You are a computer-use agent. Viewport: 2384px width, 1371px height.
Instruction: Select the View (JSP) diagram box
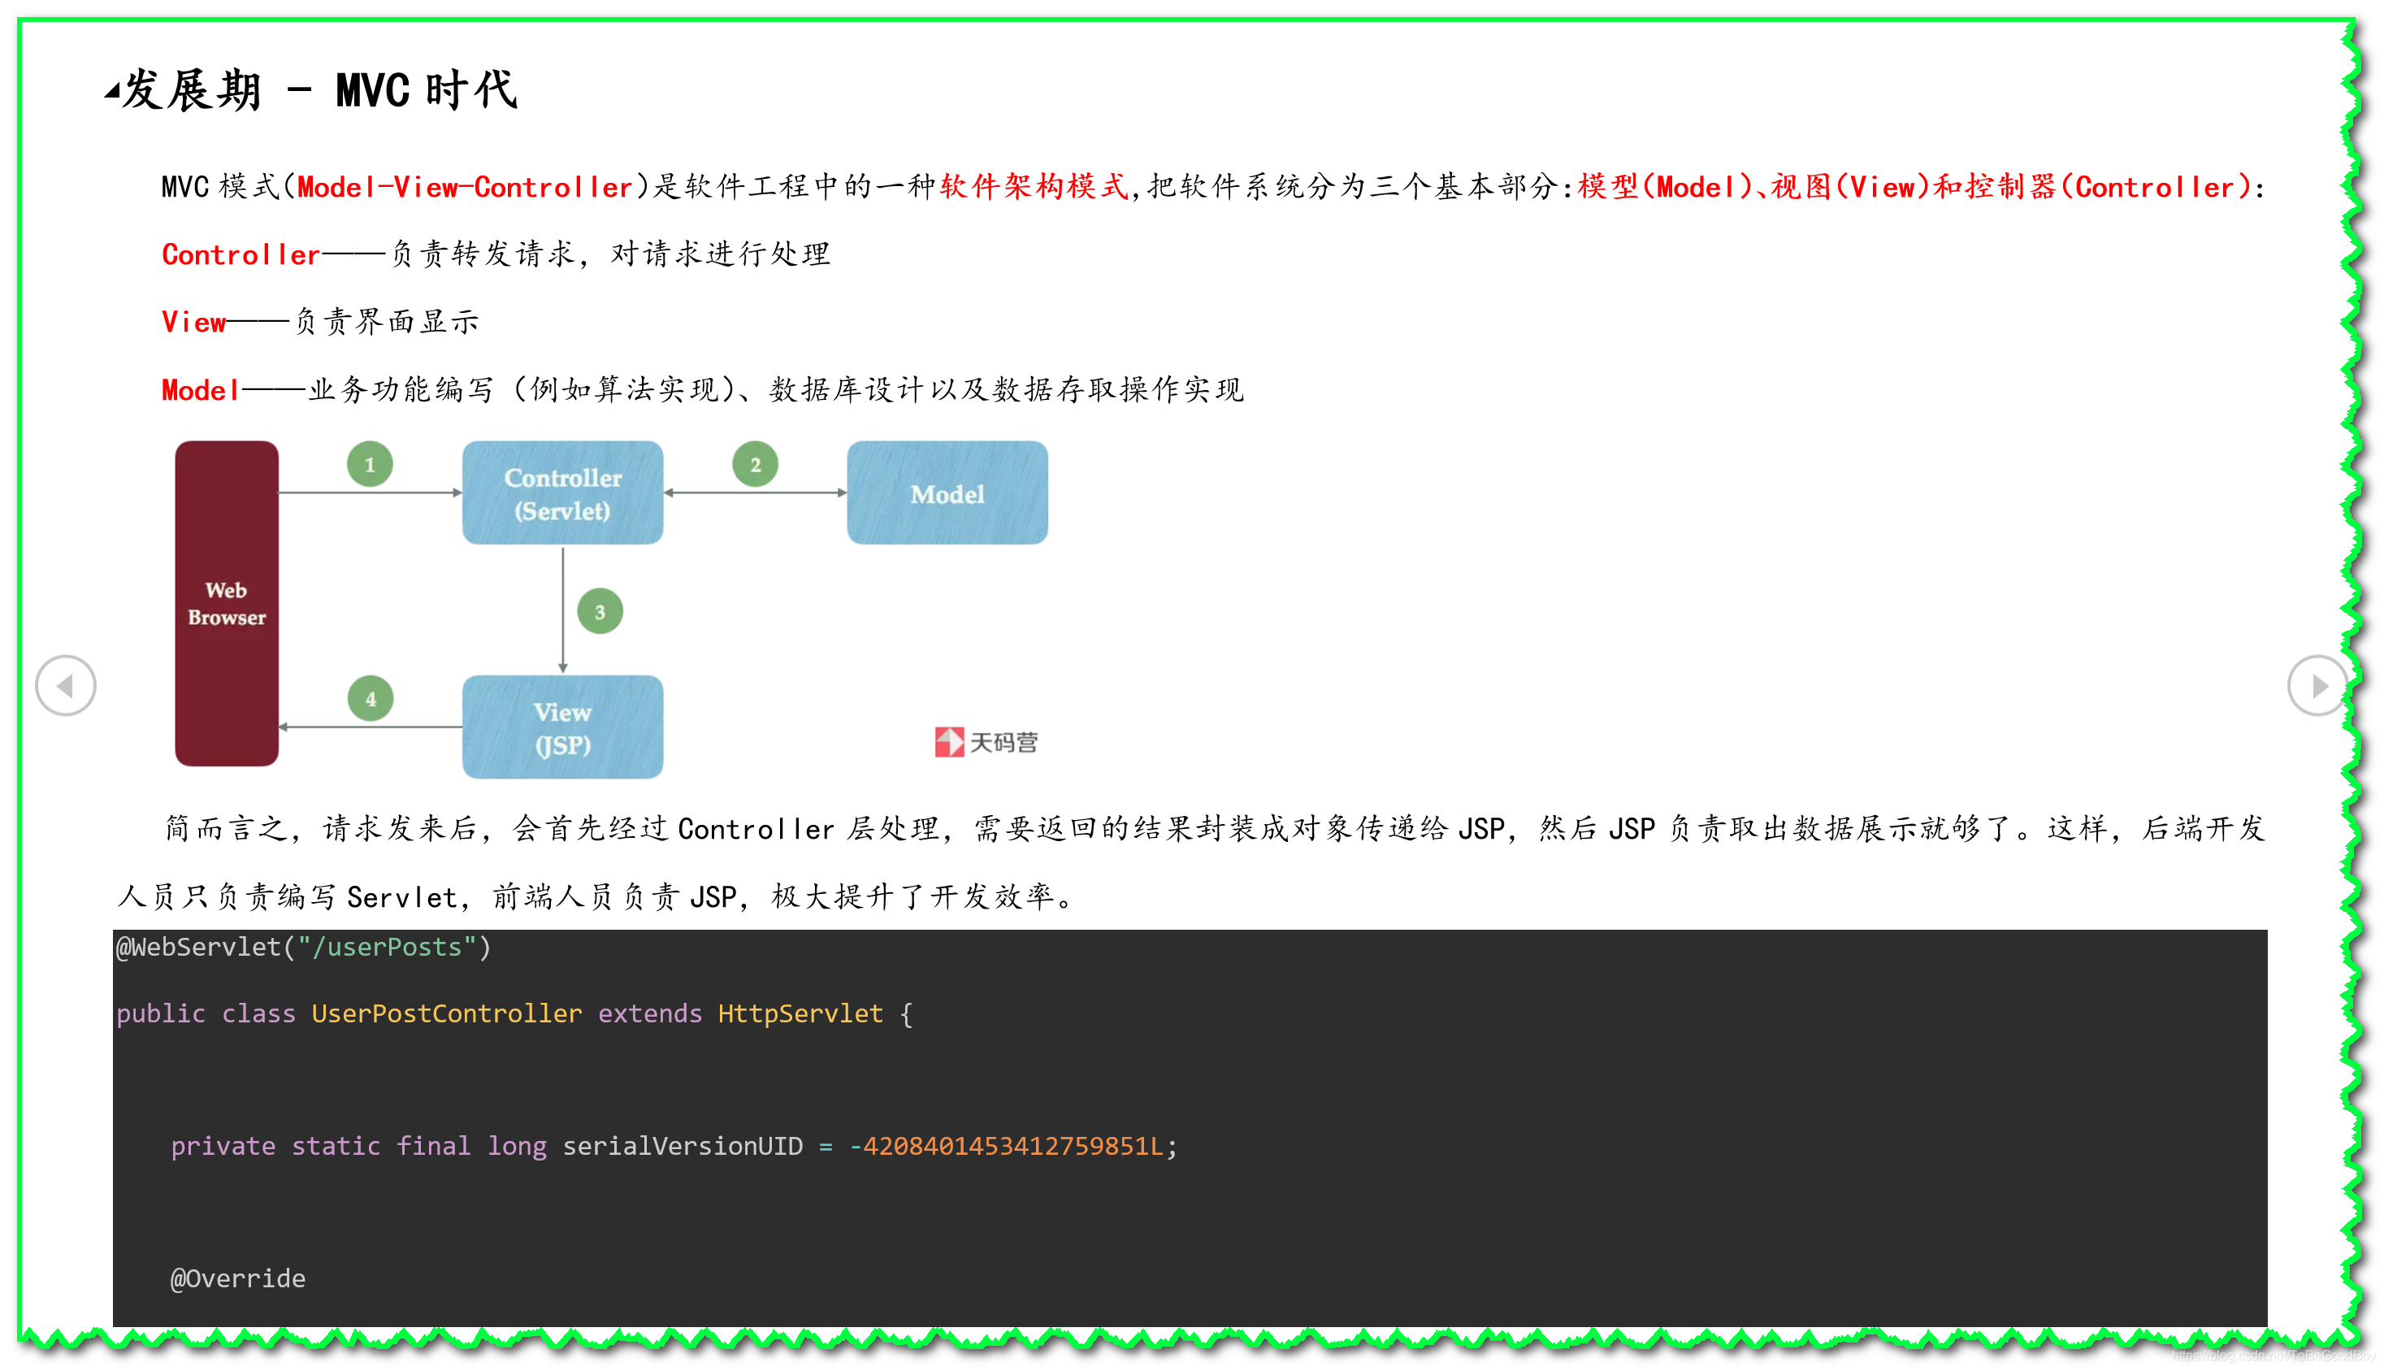pyautogui.click(x=563, y=727)
